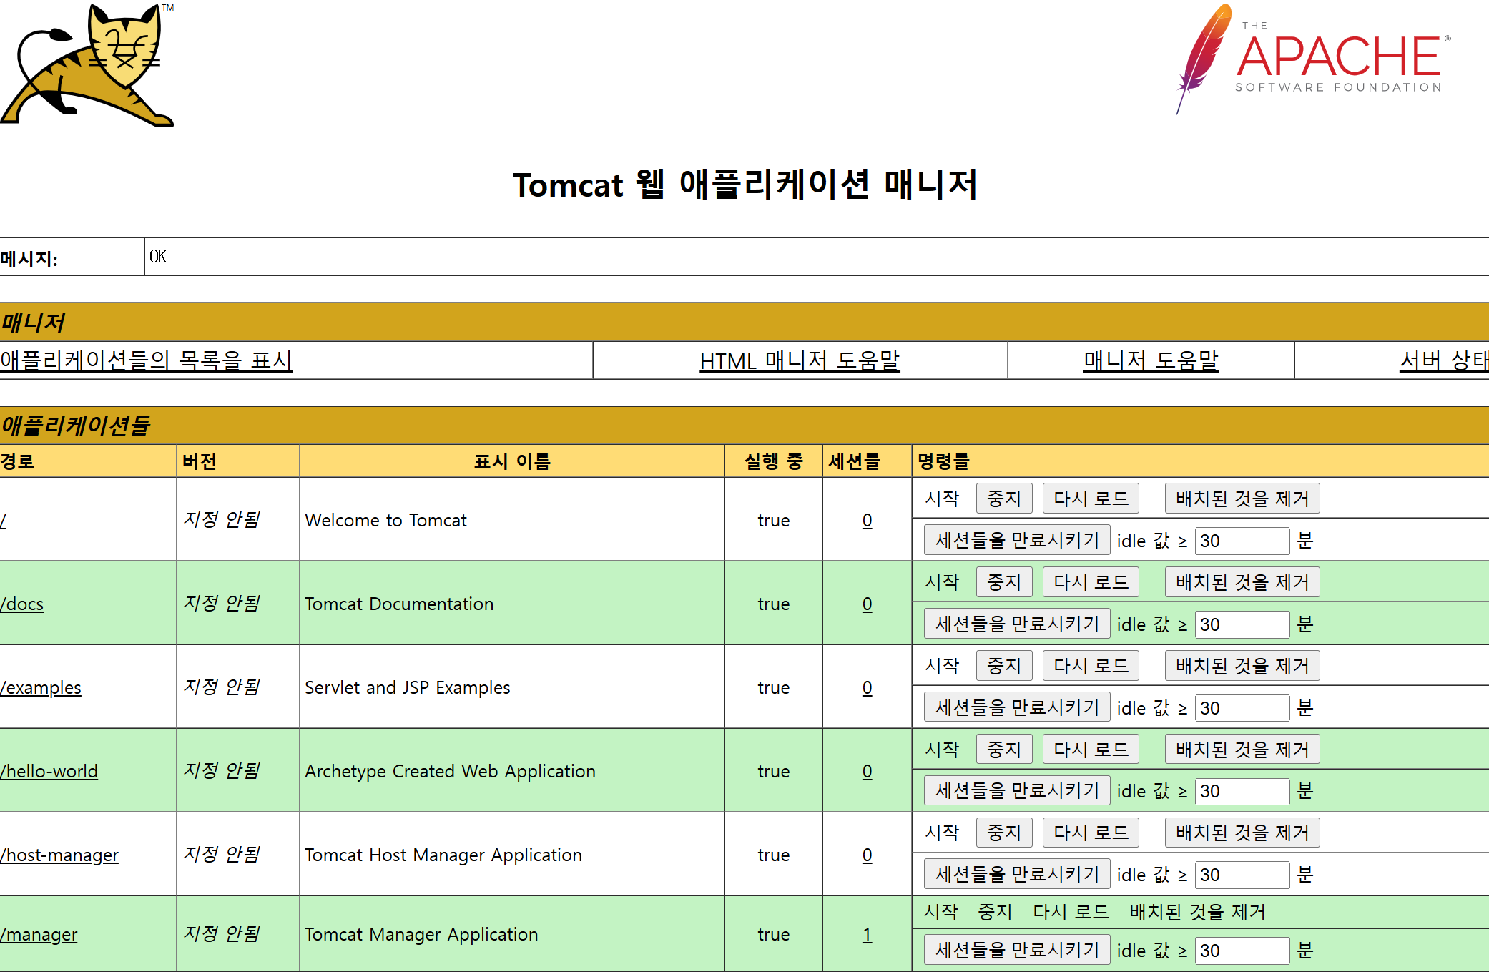The height and width of the screenshot is (977, 1489).
Task: Click the idle value field for /manager
Action: [1242, 951]
